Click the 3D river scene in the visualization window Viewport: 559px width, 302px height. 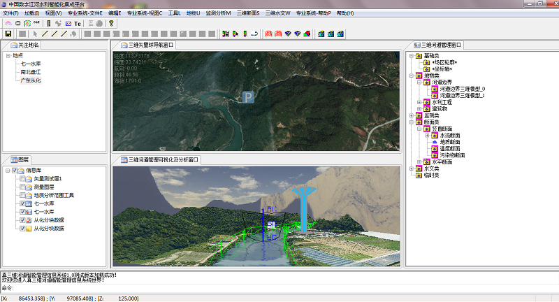click(256, 216)
